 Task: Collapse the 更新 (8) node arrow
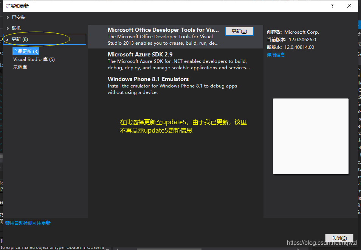(7, 39)
